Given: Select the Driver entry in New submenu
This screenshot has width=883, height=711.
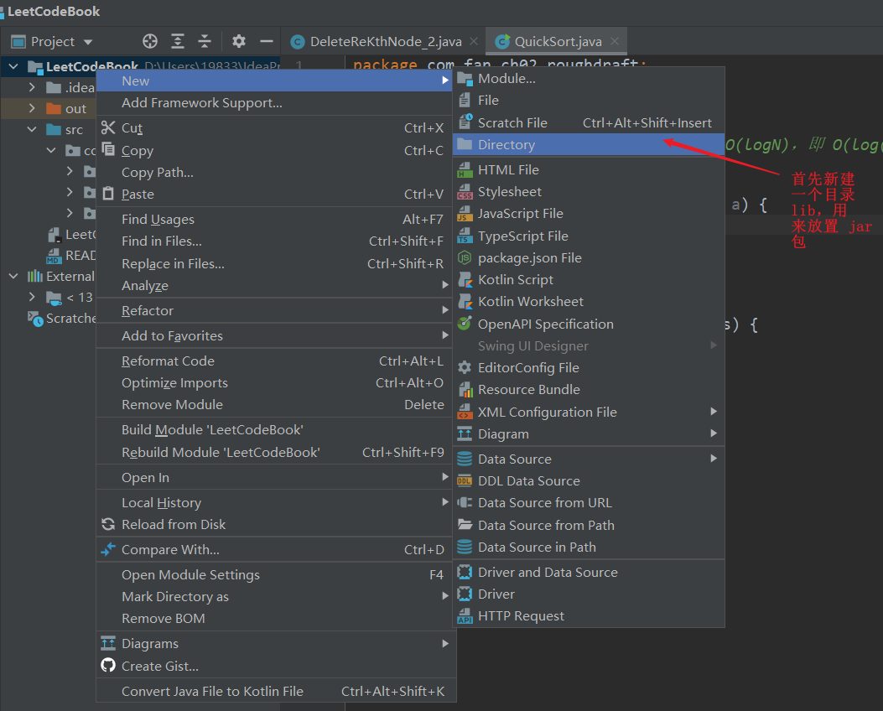Looking at the screenshot, I should coord(589,594).
